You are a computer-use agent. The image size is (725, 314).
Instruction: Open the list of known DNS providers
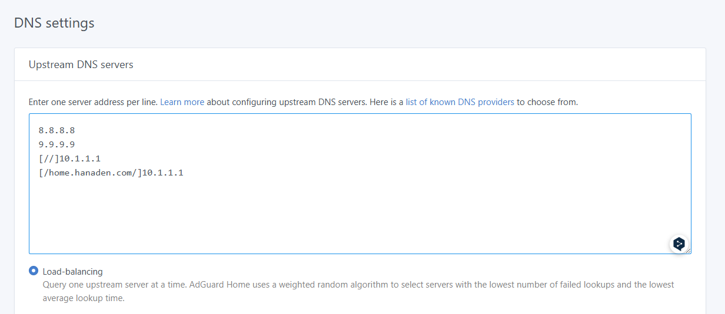460,102
